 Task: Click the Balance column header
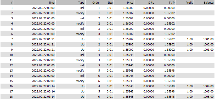pos(204,2)
